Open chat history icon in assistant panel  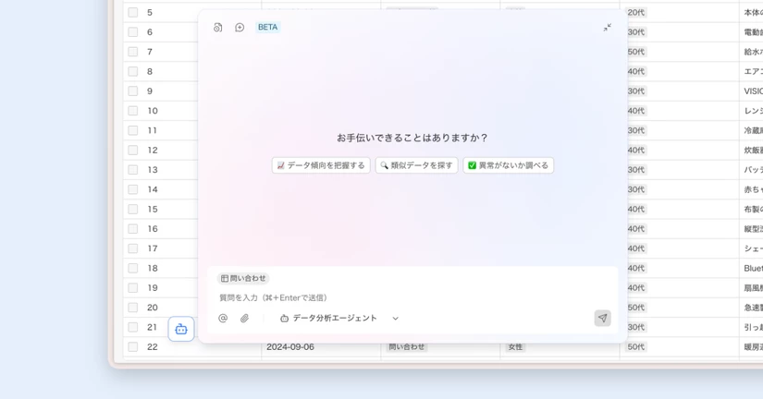(x=217, y=27)
